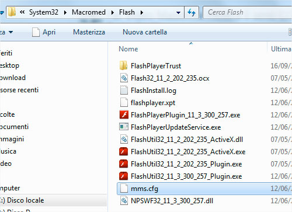292x212 pixels.
Task: Click the FlashUtil32_11_2_202_235_ActiveX.exe icon
Action: (x=124, y=152)
